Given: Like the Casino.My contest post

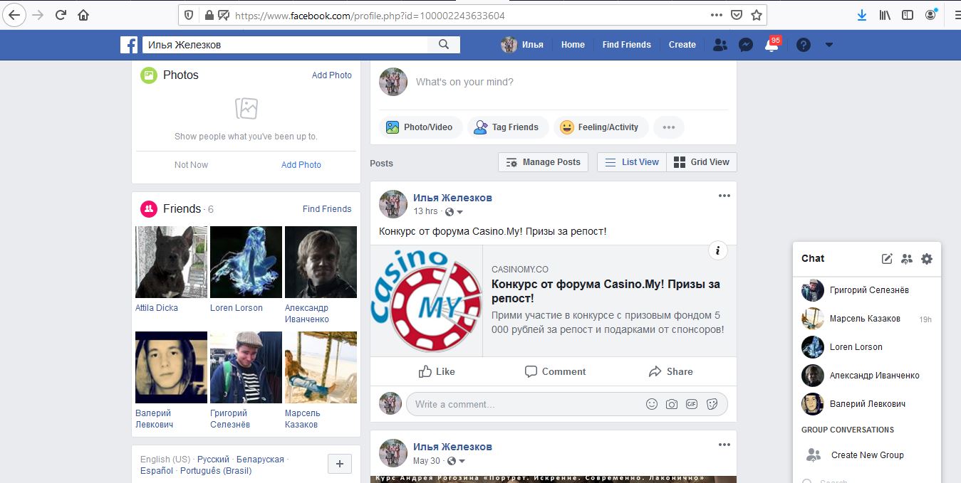Looking at the screenshot, I should tap(437, 371).
